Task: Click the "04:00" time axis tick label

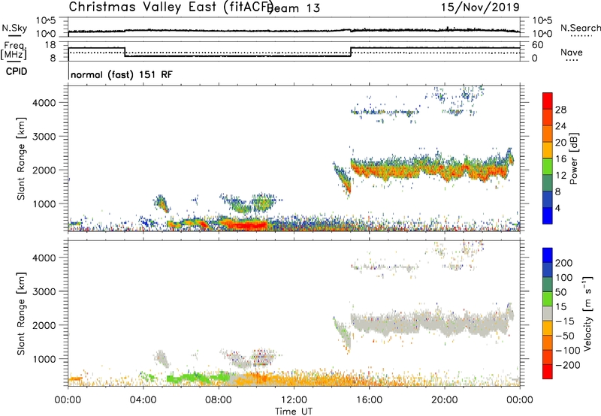Action: 143,400
